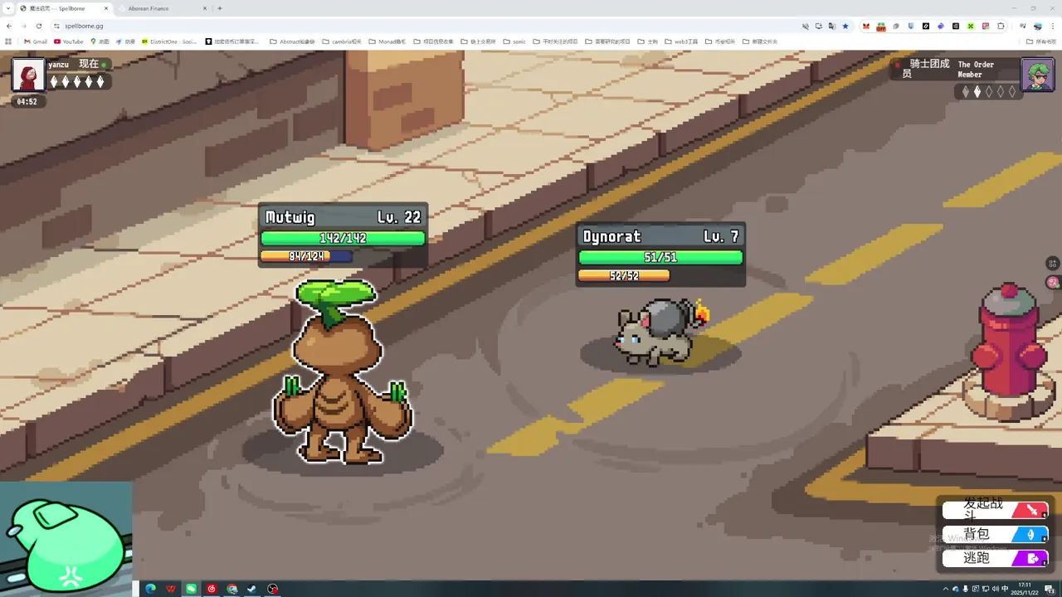Screen dimensions: 1062x597
Task: Click the taskbar clock showing 17:11
Action: click(1025, 589)
